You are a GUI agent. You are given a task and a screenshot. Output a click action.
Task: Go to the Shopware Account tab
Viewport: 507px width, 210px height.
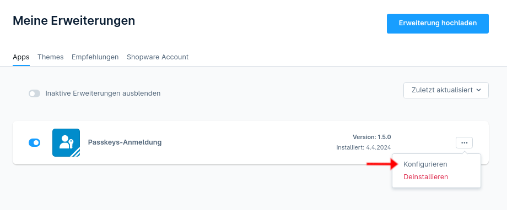pos(158,57)
